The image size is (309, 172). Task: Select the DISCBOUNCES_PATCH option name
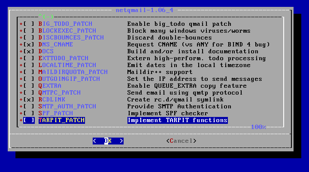[71, 37]
